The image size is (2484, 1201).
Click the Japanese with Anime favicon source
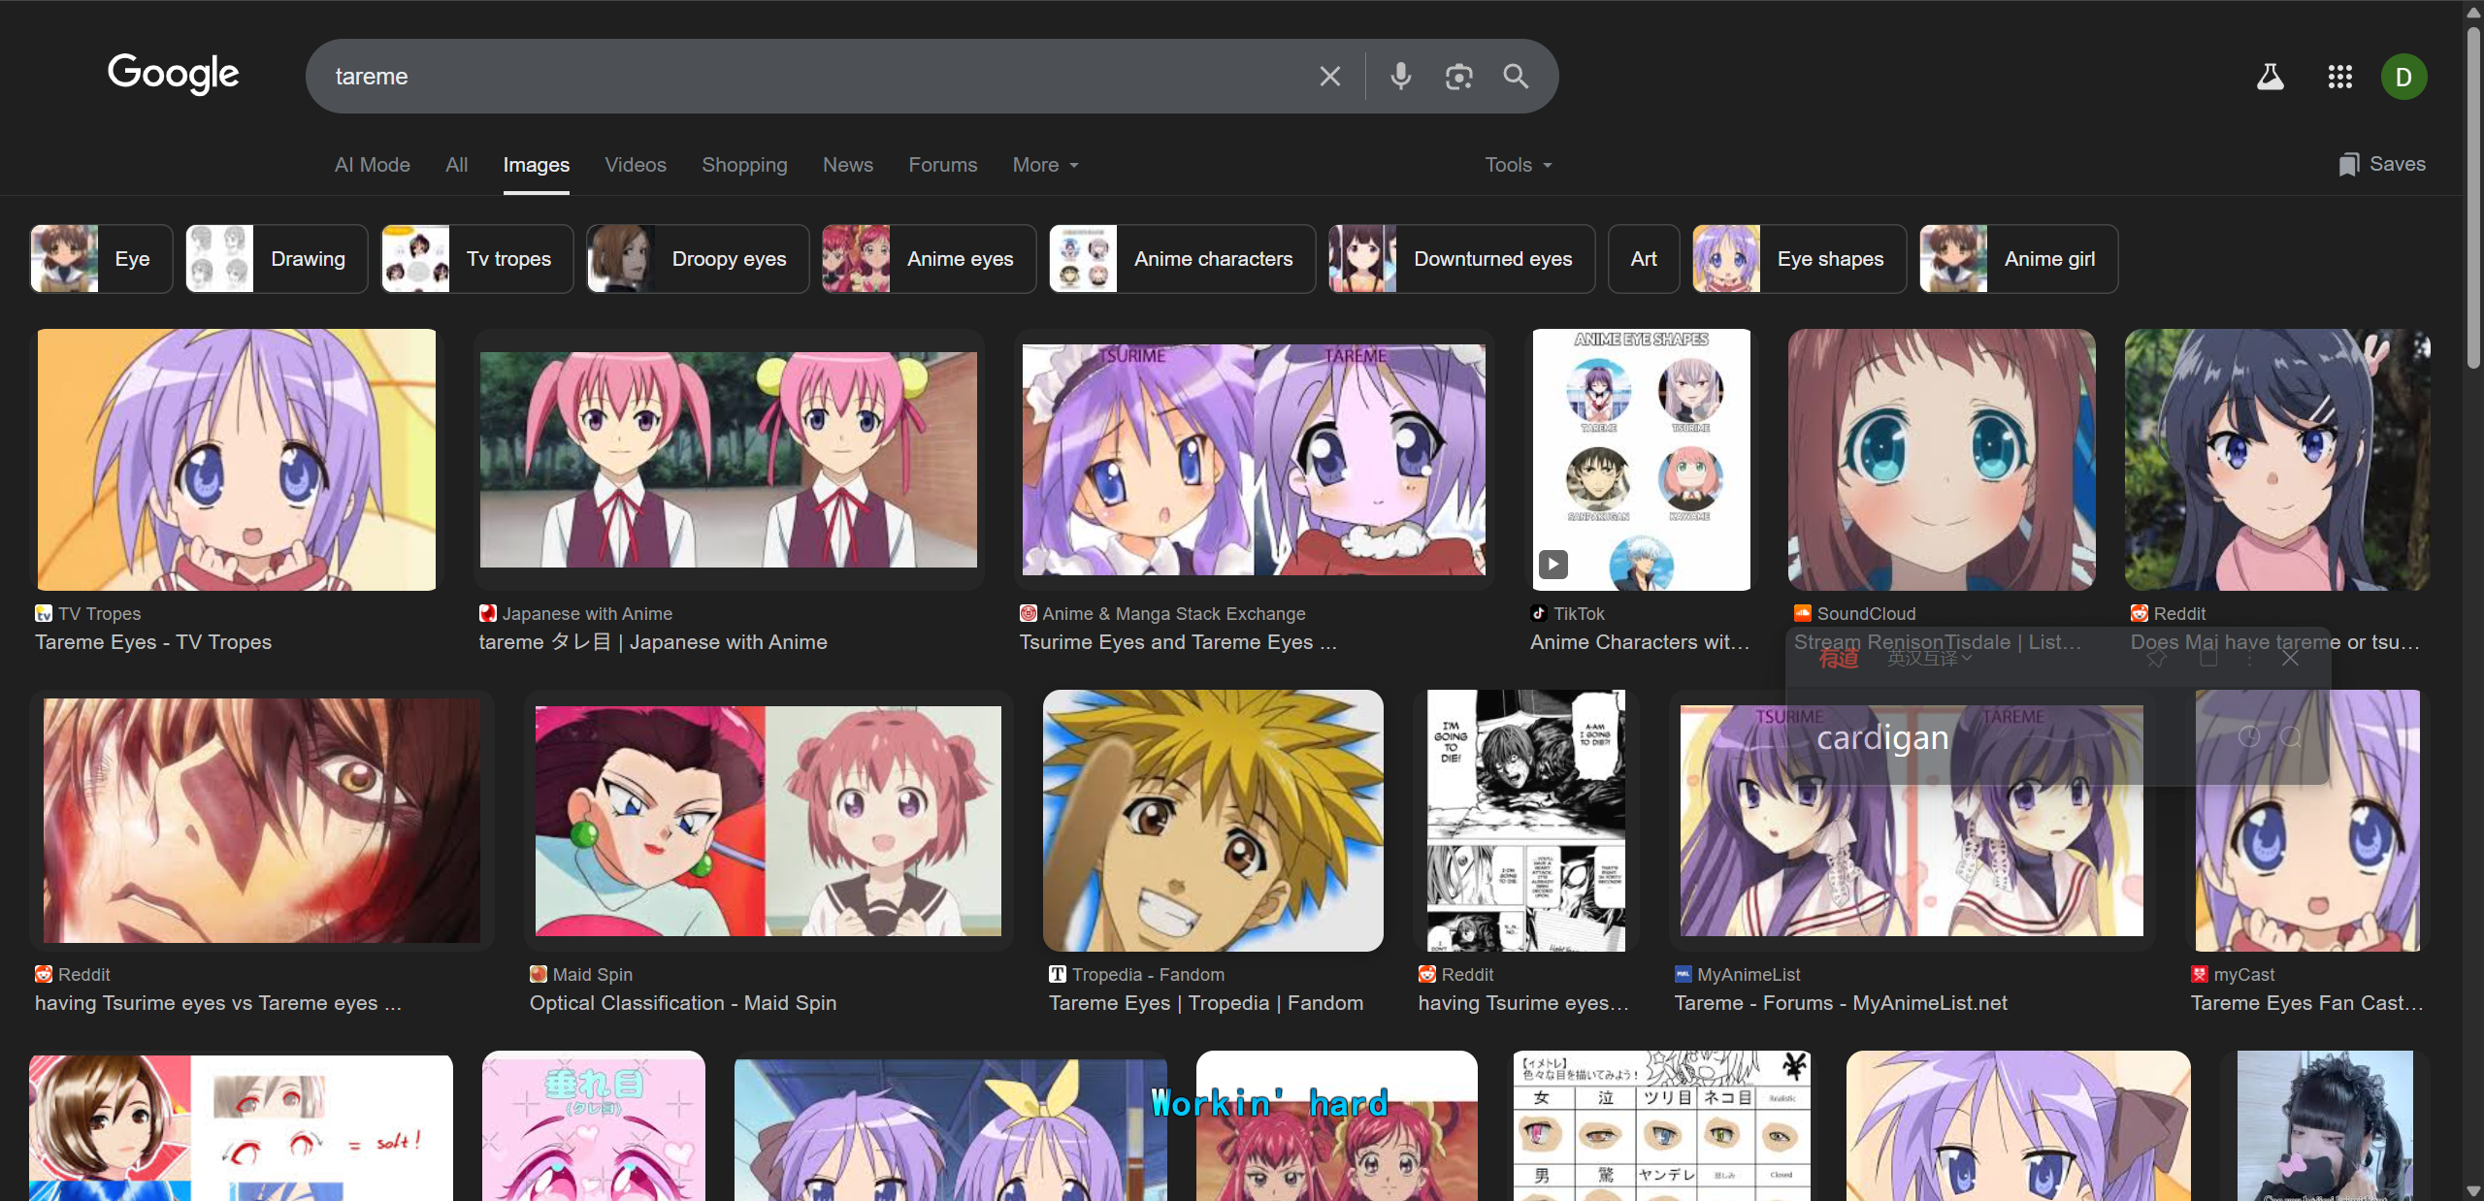tap(487, 613)
